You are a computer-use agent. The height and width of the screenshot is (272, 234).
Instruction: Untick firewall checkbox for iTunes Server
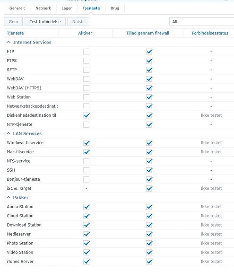[149, 262]
